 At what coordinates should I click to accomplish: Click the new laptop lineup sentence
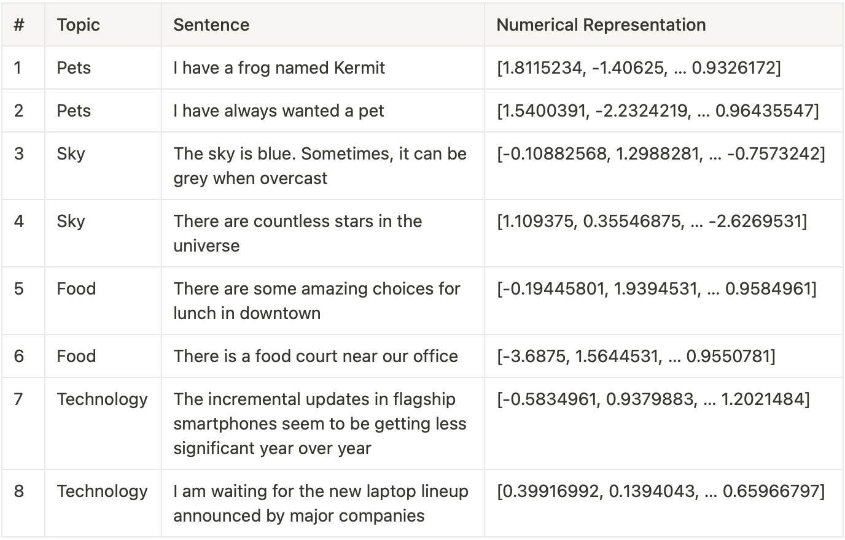point(321,503)
